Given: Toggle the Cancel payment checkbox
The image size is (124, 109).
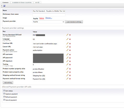Looking at the screenshot, I should click(4, 100).
